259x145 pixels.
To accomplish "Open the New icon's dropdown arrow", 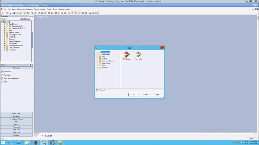I will [5, 13].
